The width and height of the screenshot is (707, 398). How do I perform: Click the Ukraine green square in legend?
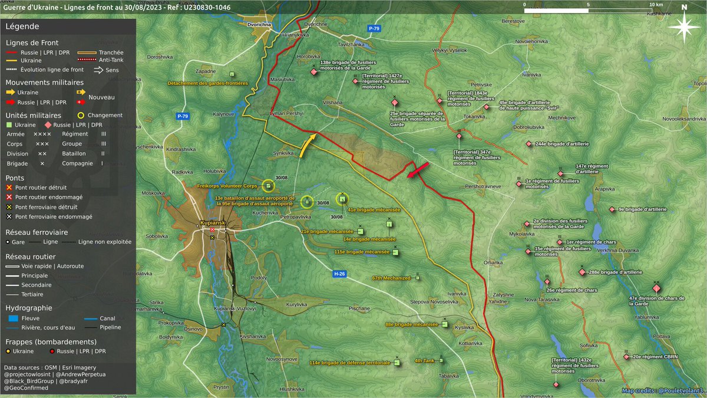[x=9, y=125]
